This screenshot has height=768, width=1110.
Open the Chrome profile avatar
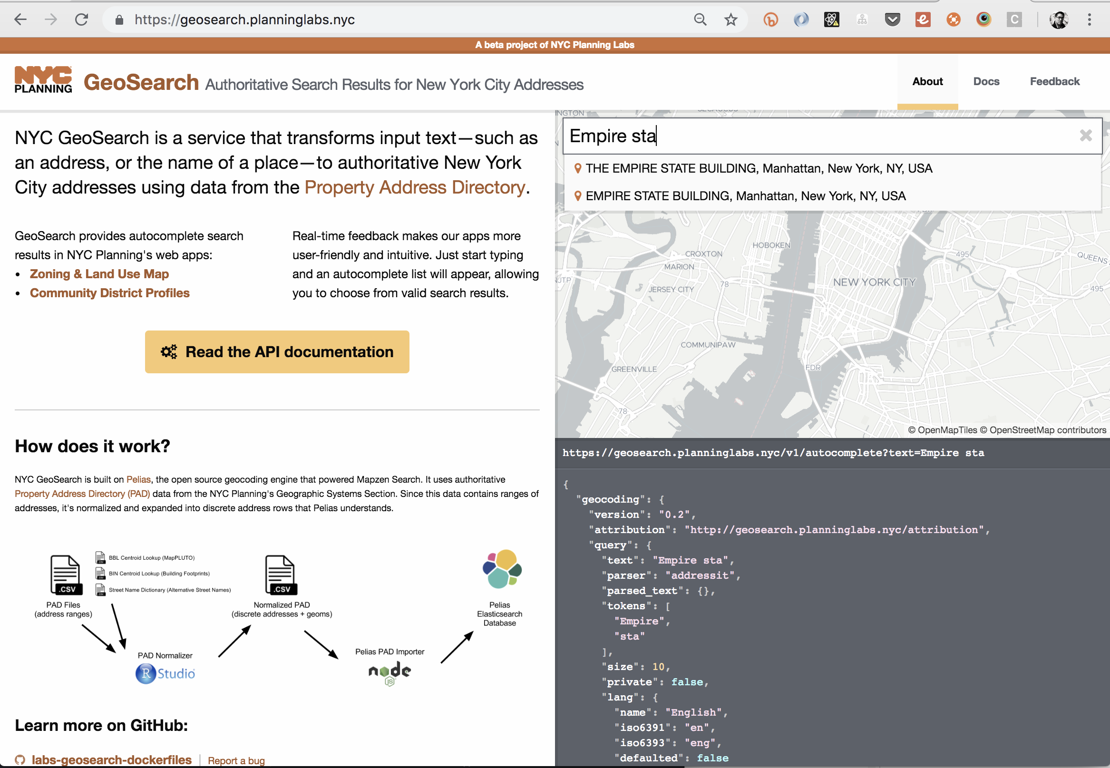pyautogui.click(x=1059, y=19)
